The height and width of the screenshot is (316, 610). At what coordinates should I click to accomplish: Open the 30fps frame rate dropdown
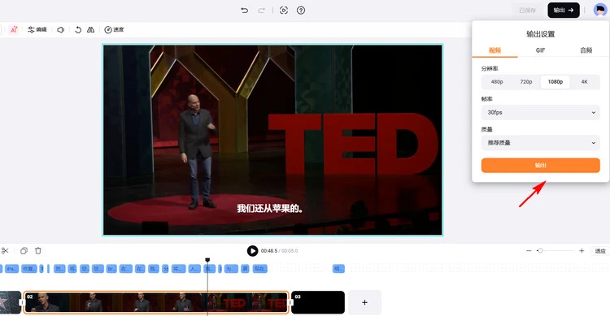540,112
